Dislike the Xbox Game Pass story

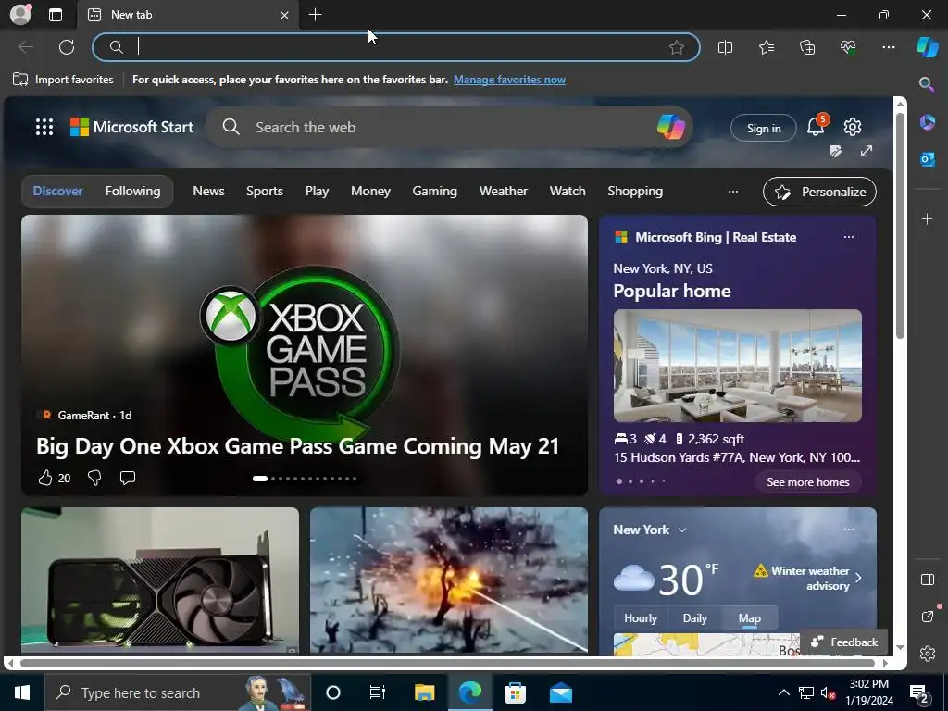click(94, 478)
